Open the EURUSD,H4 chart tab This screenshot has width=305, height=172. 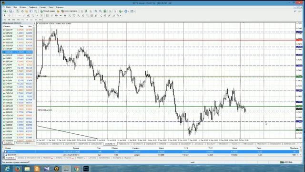(x=43, y=144)
